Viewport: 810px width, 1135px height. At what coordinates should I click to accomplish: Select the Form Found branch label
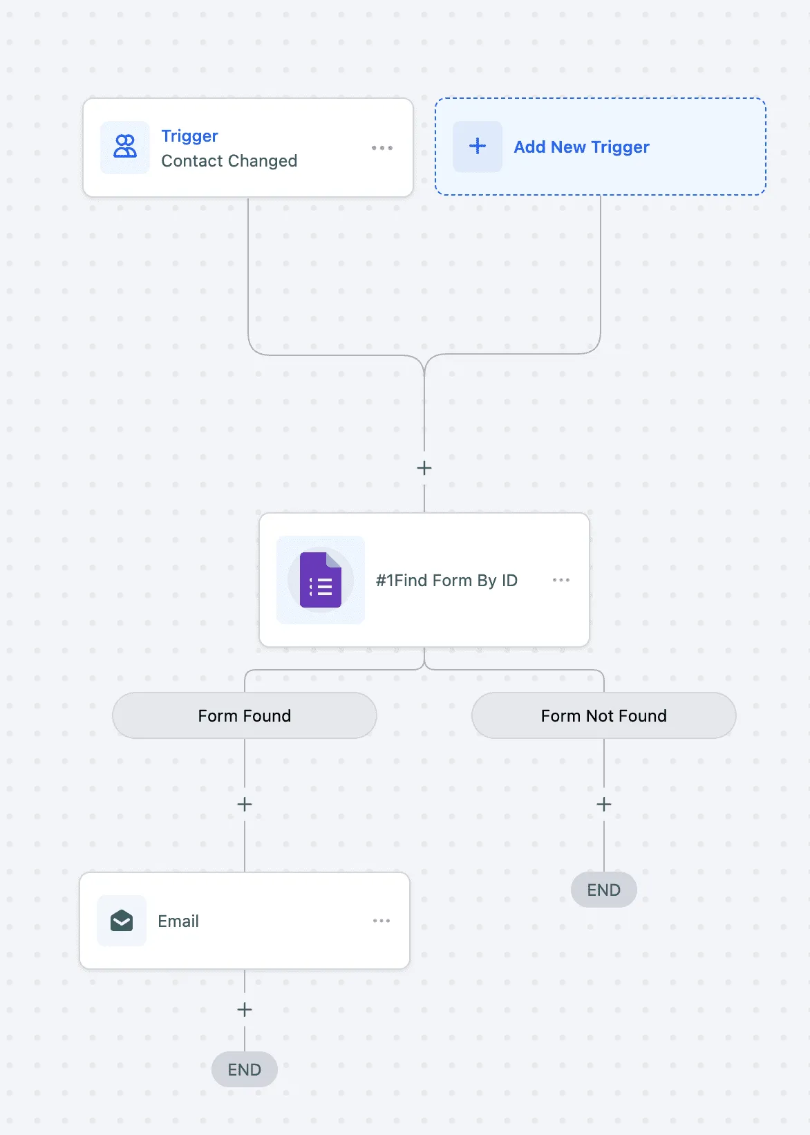point(244,715)
